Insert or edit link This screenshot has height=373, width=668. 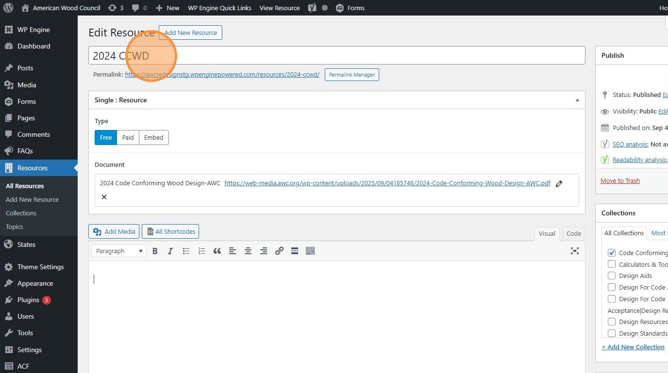coord(279,251)
